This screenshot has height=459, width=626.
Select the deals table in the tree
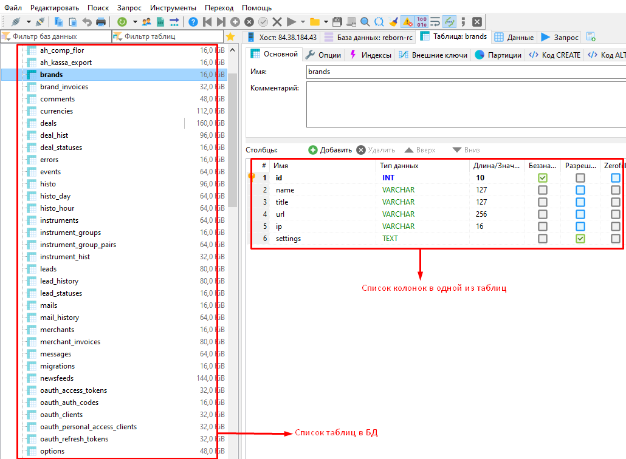48,123
